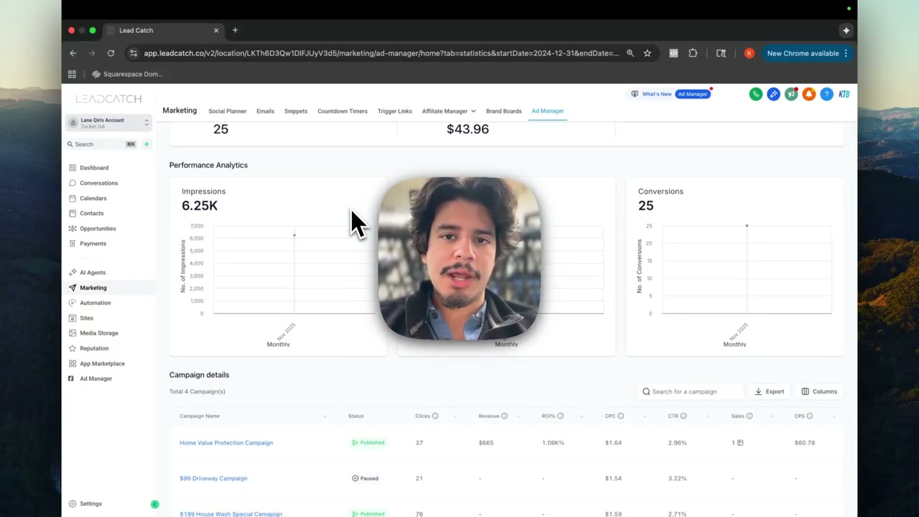Open the Columns selector
Image resolution: width=919 pixels, height=517 pixels.
click(x=819, y=391)
